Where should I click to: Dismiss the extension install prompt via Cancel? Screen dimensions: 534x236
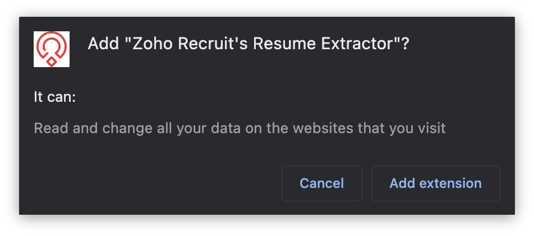pos(321,183)
